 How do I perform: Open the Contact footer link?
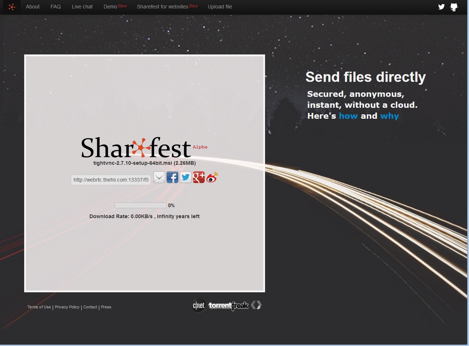pyautogui.click(x=90, y=307)
